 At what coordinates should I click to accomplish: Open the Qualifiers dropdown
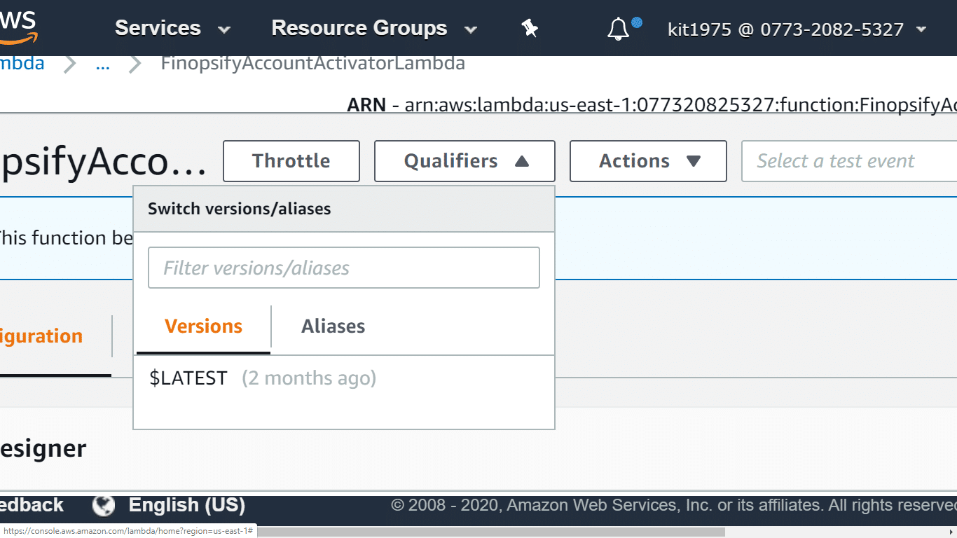(x=464, y=160)
